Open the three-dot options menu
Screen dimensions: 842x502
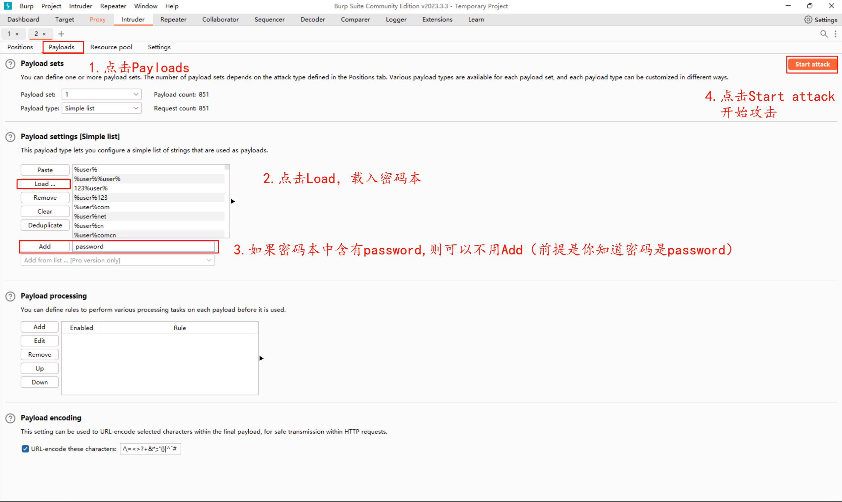(x=835, y=34)
